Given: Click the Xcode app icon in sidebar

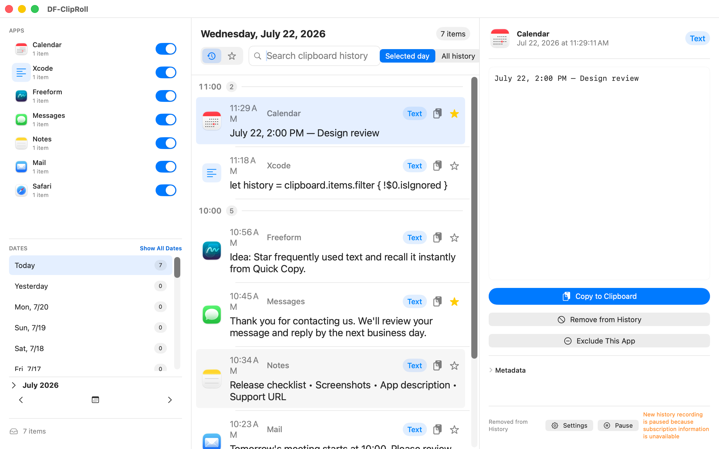Looking at the screenshot, I should 21,72.
